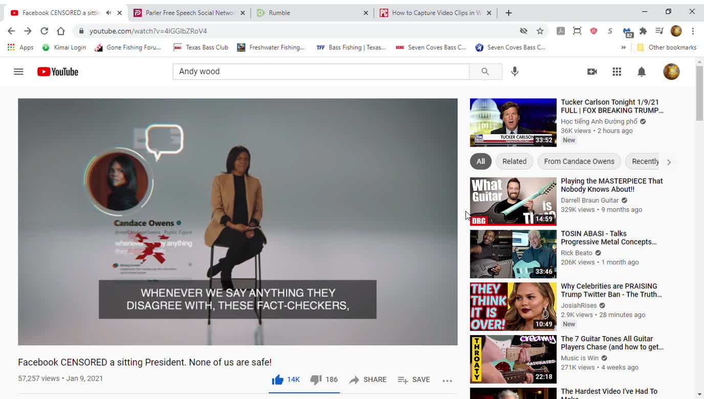
Task: Start voice search with the microphone icon
Action: [x=515, y=72]
